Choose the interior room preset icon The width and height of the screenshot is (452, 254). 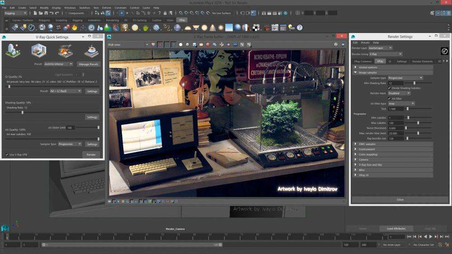click(39, 51)
